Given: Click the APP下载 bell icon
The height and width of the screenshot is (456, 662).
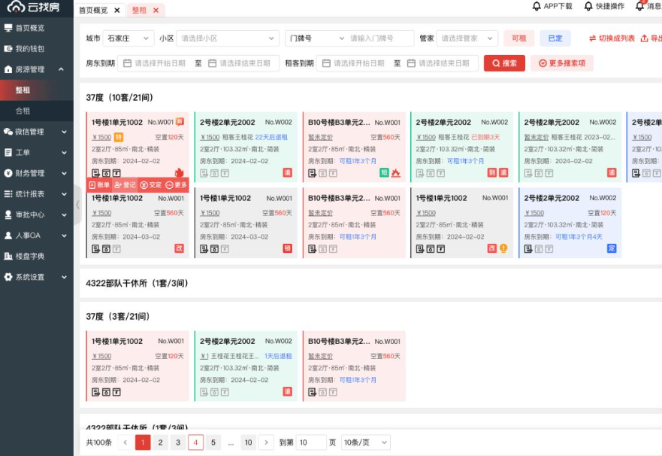Looking at the screenshot, I should click(537, 6).
